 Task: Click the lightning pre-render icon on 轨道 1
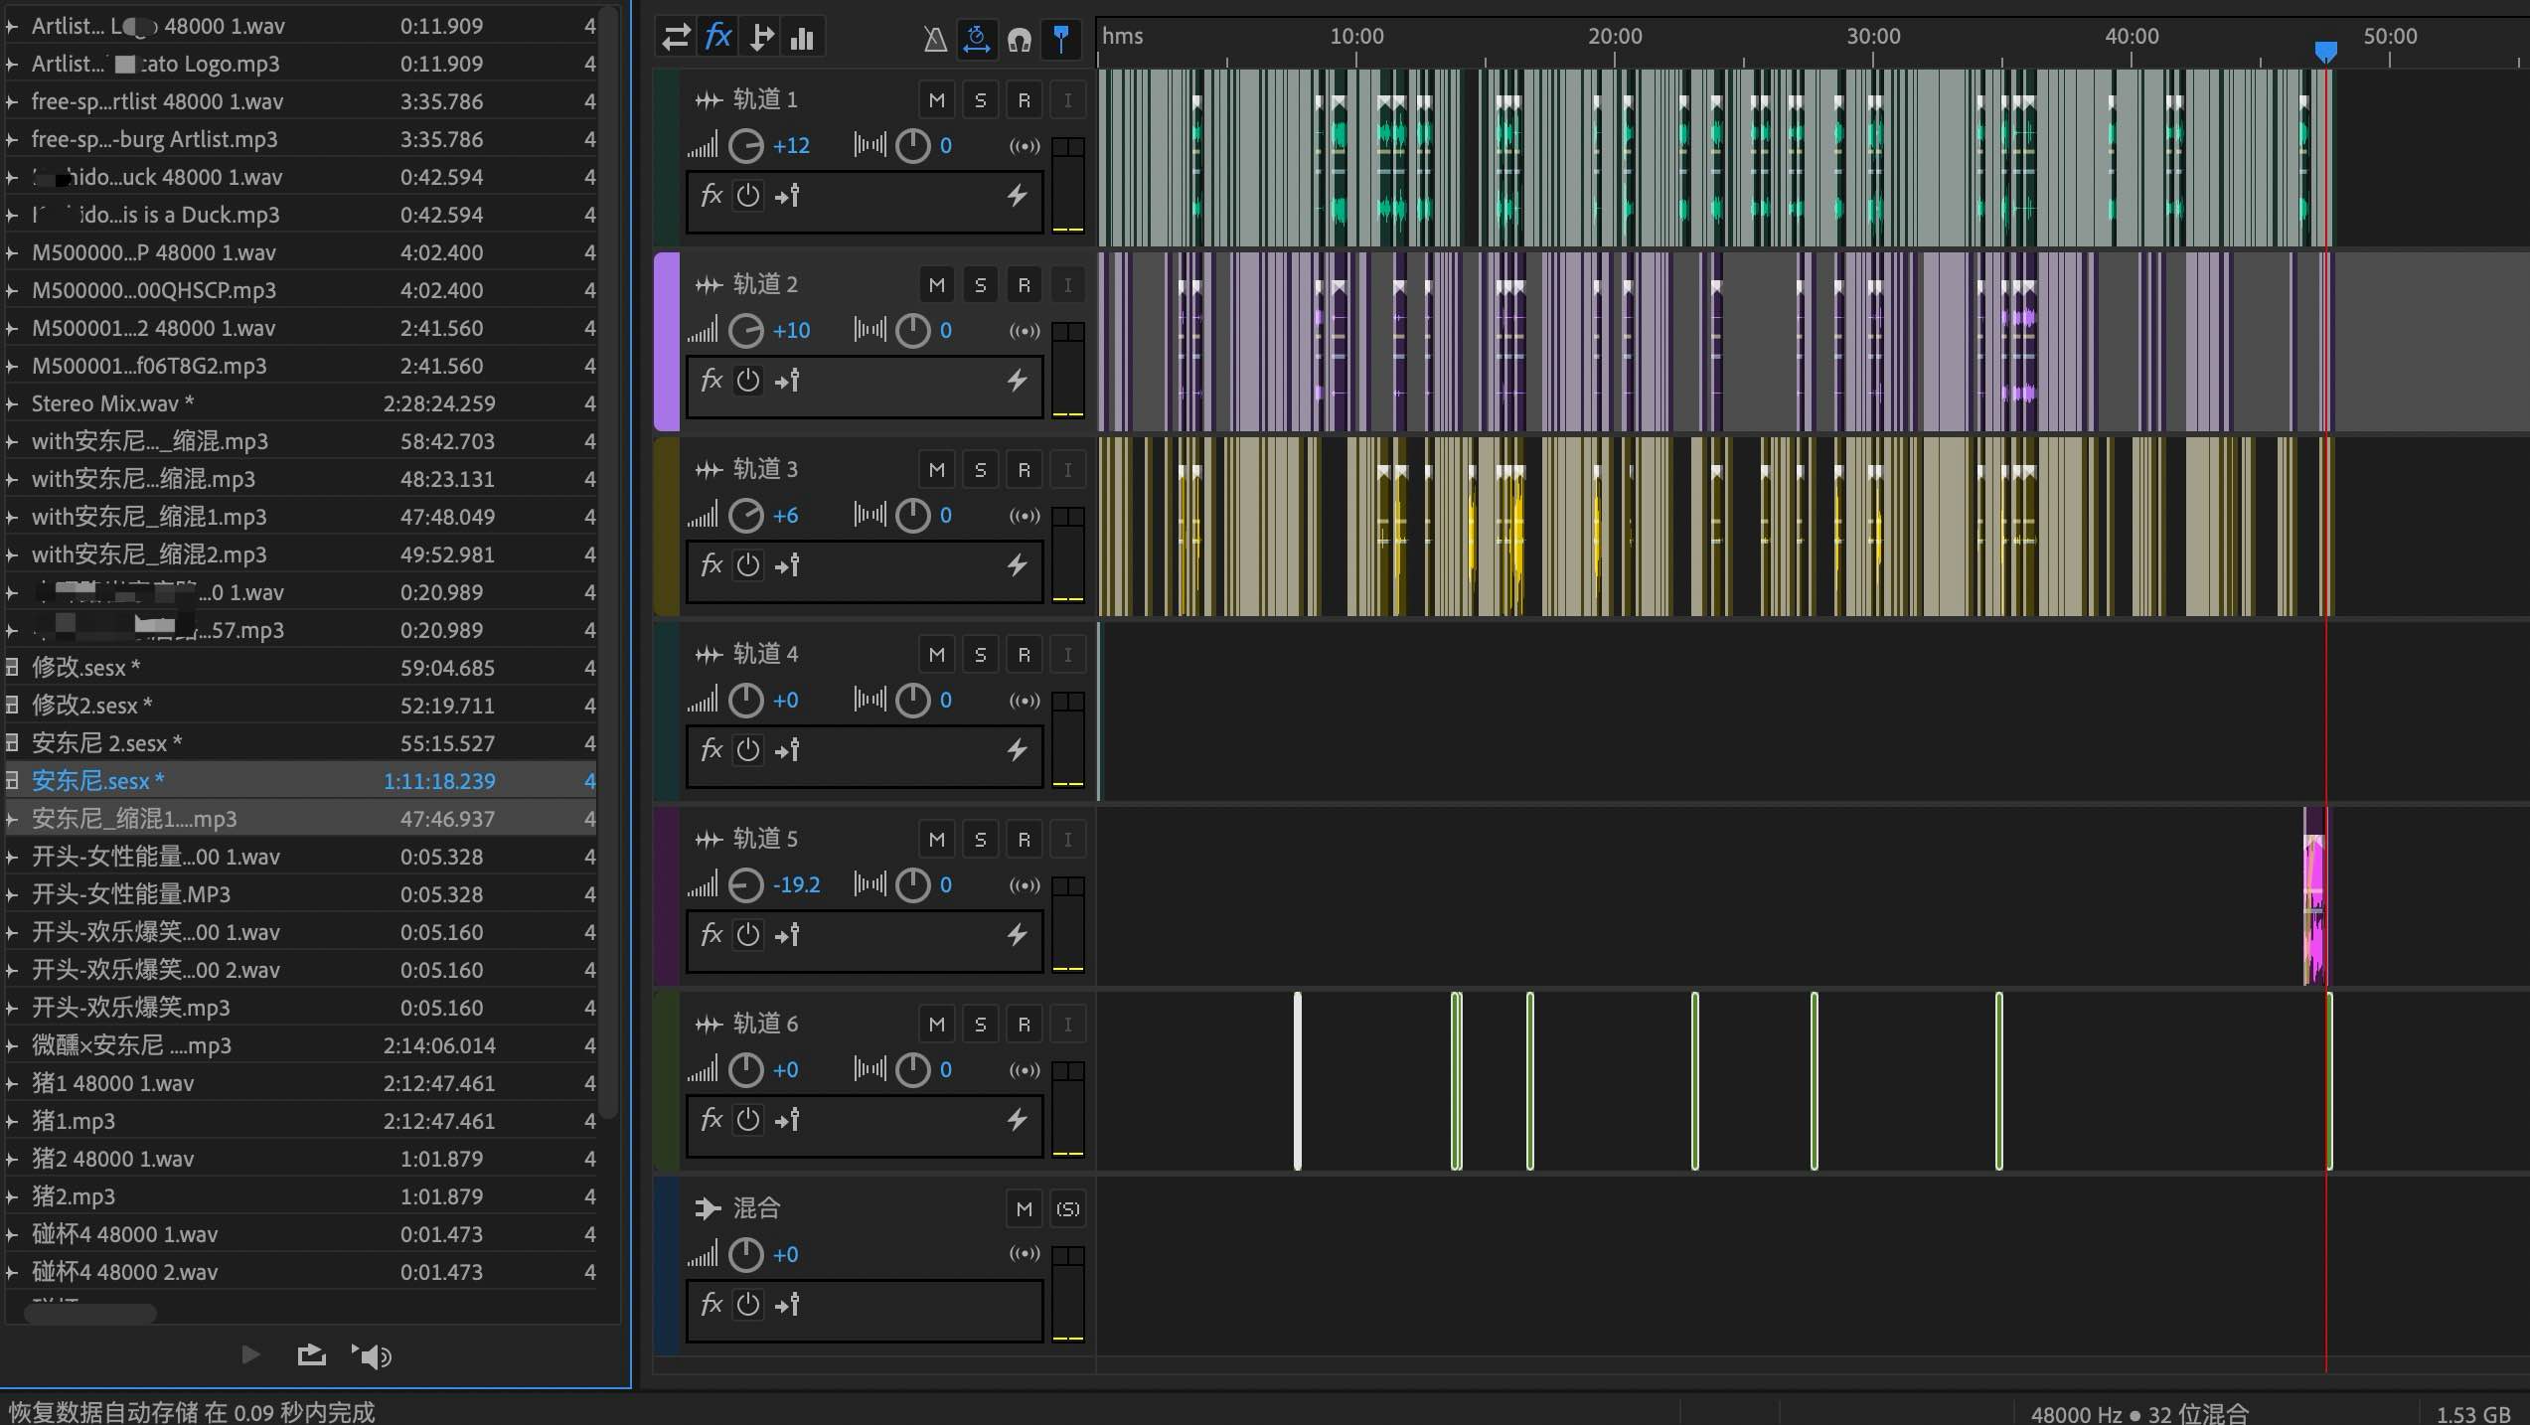click(1017, 195)
